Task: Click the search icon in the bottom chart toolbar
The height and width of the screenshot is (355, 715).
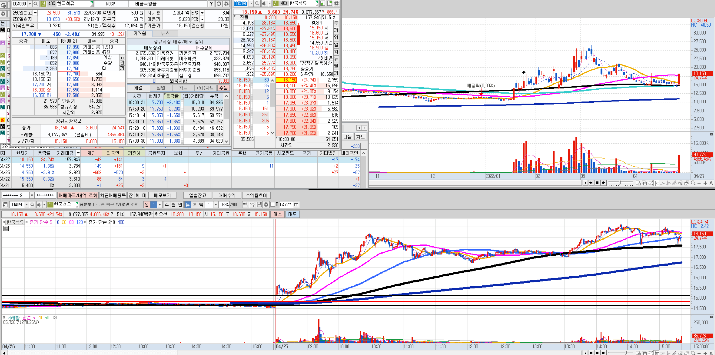Action: [33, 205]
